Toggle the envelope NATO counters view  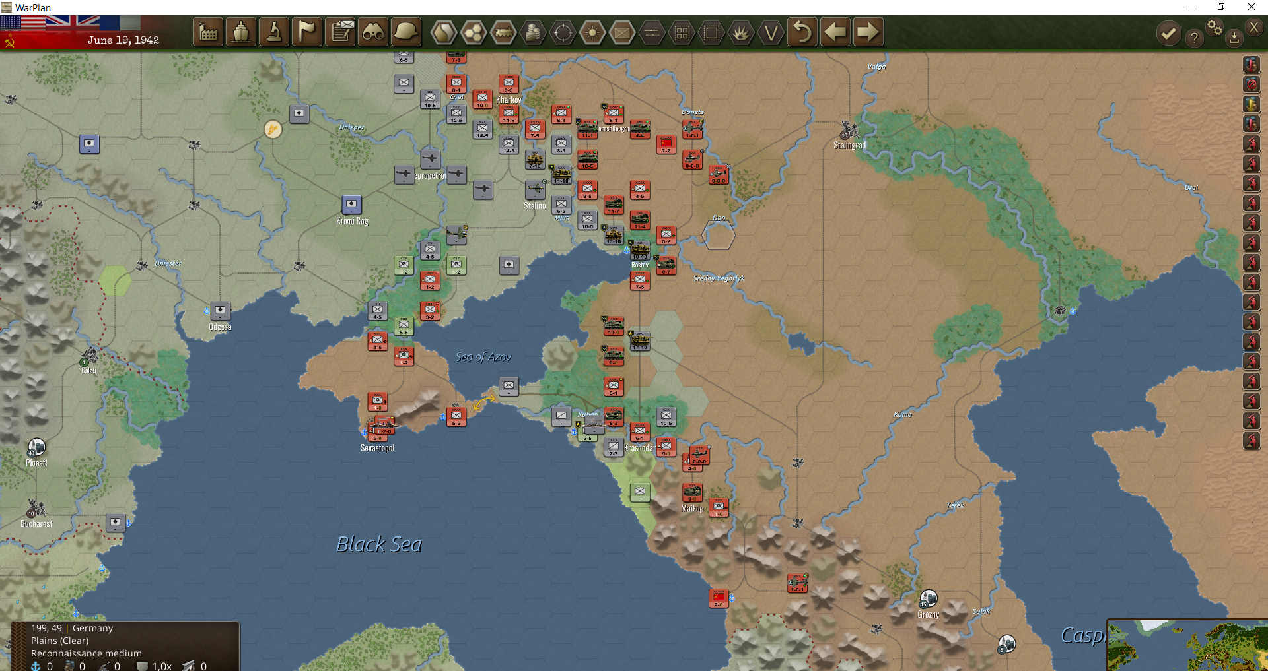[622, 32]
